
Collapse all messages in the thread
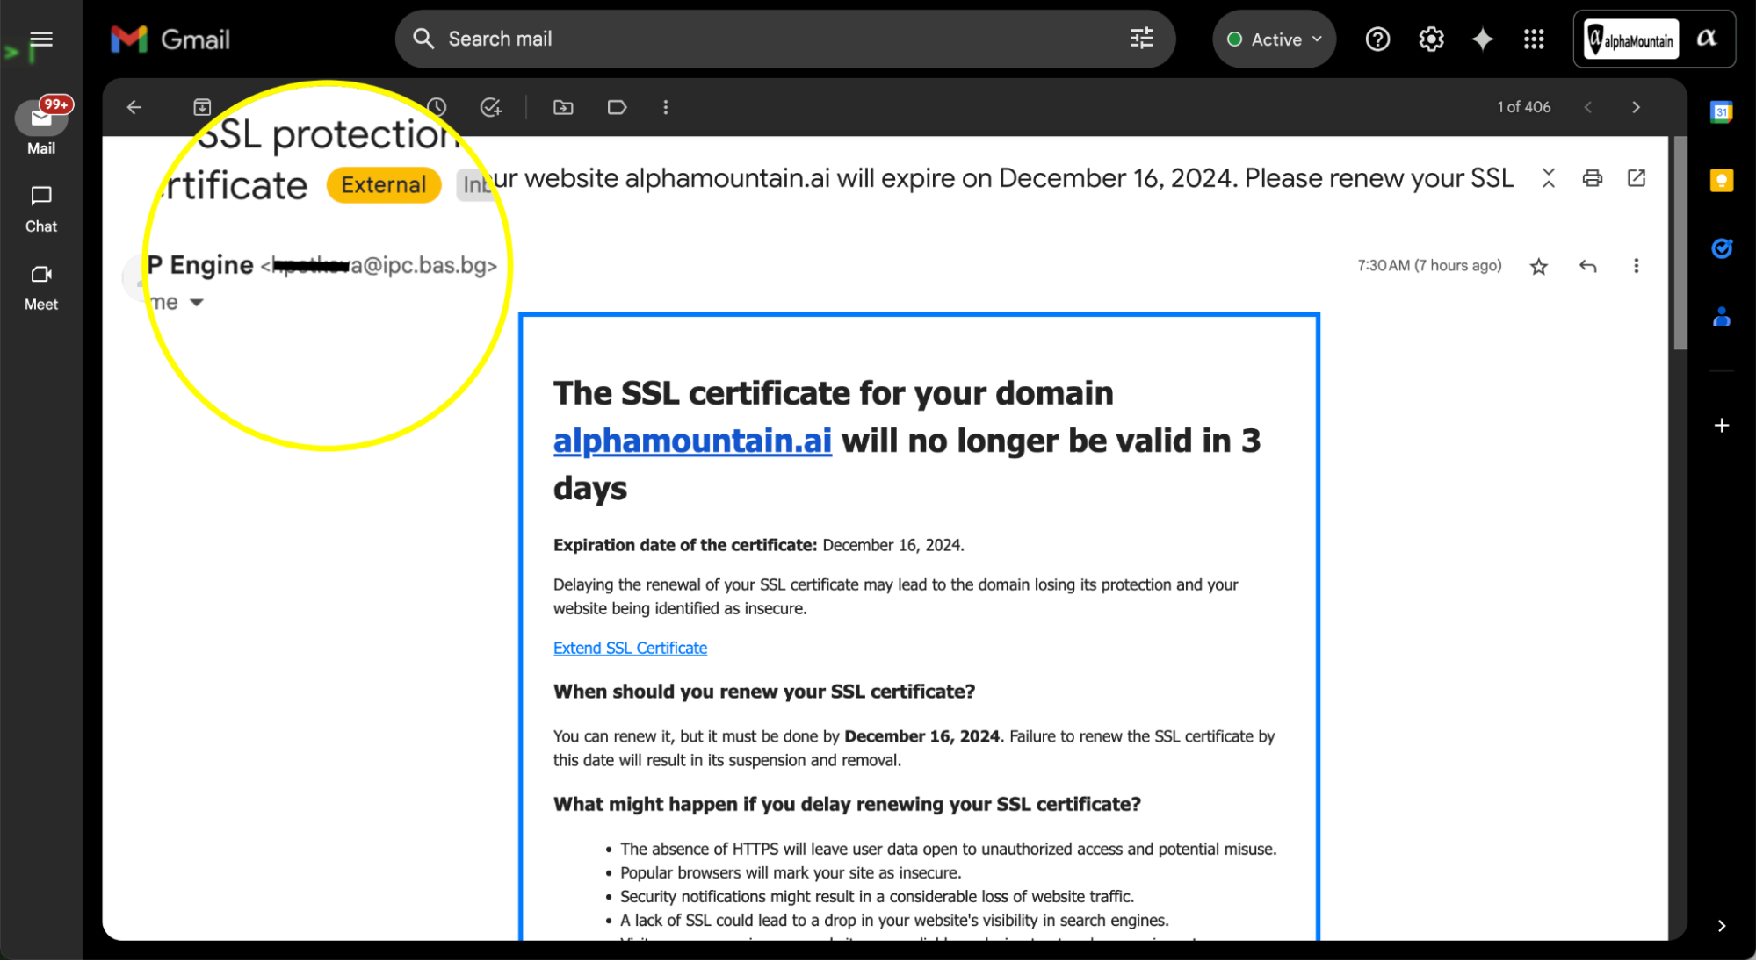1548,178
